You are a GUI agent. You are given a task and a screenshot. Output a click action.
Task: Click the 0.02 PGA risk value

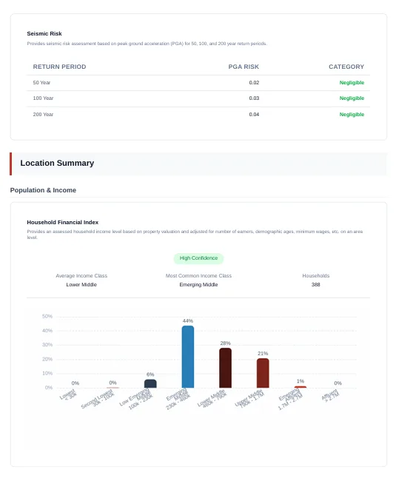click(x=254, y=83)
